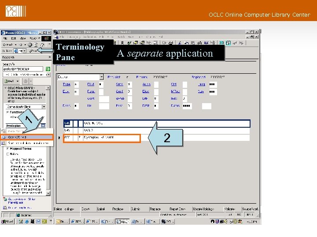Click the 040 field row in record
The width and height of the screenshot is (317, 237).
[157, 123]
